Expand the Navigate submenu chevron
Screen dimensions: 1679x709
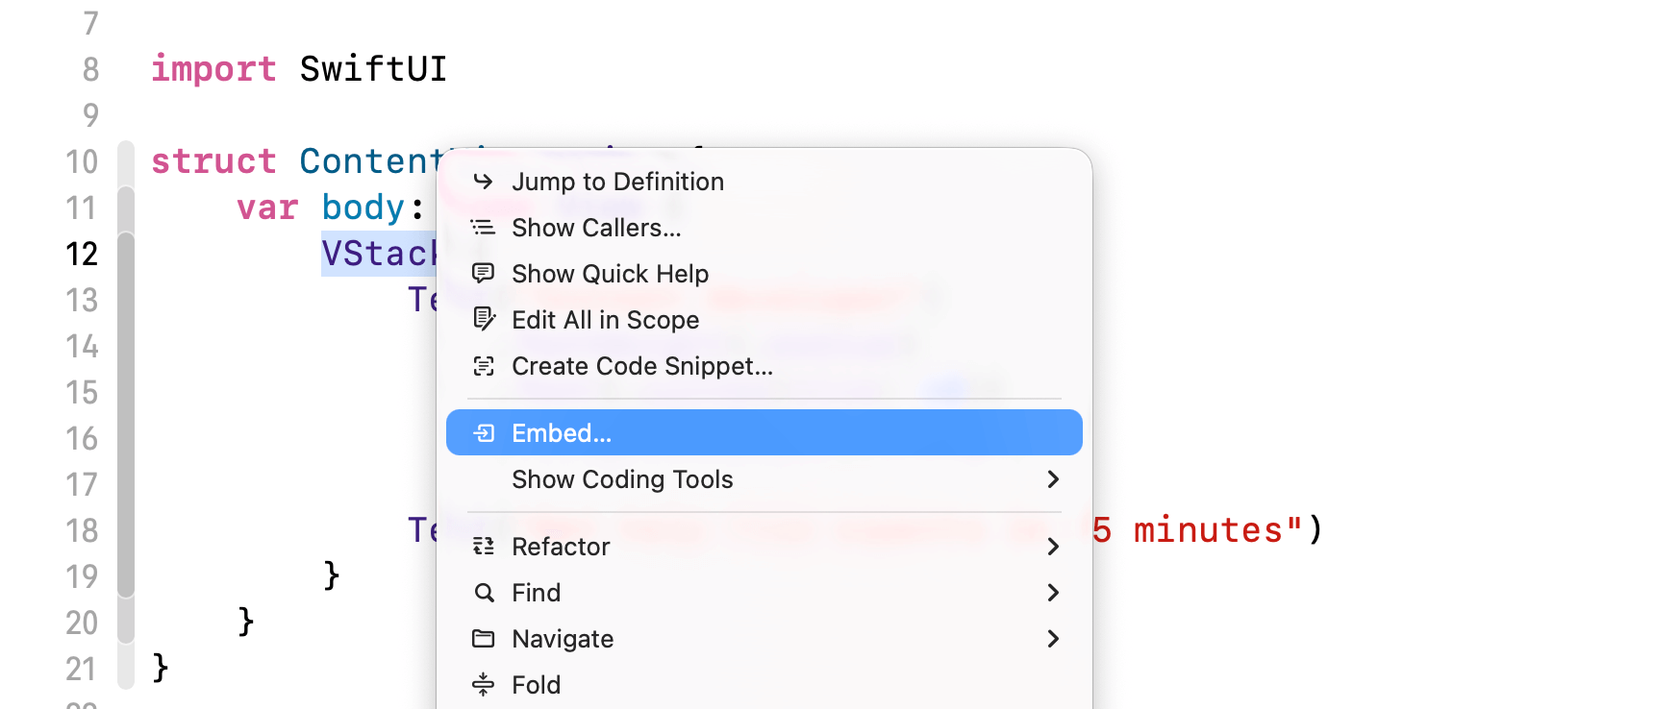(x=1053, y=639)
